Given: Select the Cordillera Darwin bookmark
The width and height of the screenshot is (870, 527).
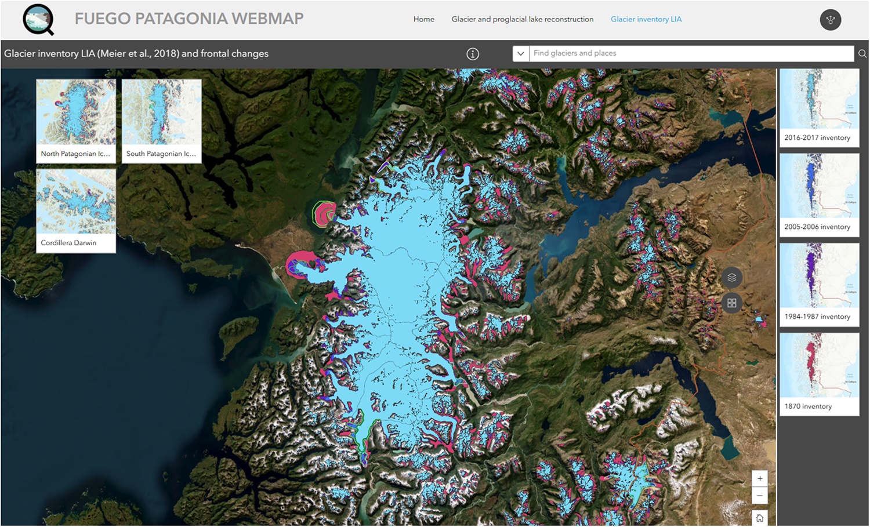Looking at the screenshot, I should (76, 210).
